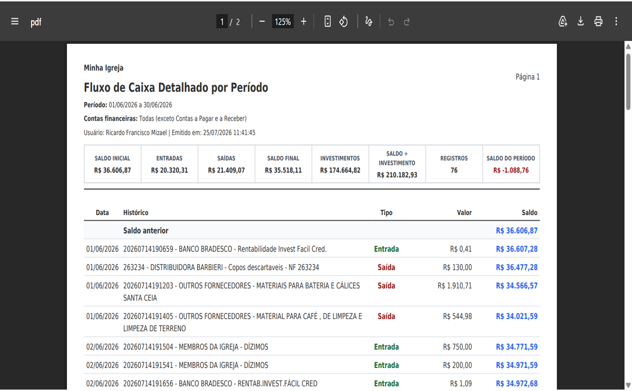Click the red SALDO DO PERÍODO value R$ -1.088,76
The image size is (632, 391).
click(x=511, y=170)
